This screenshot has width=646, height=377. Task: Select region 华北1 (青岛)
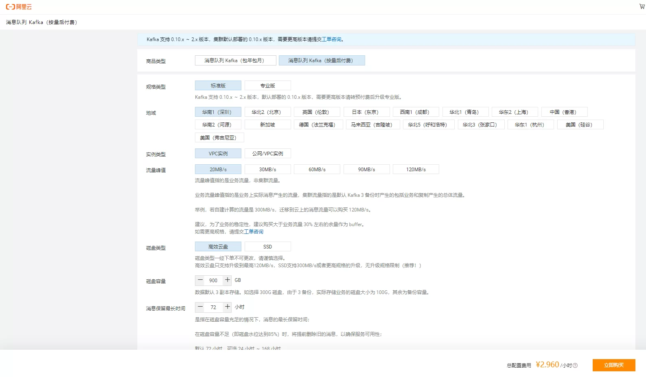click(466, 112)
